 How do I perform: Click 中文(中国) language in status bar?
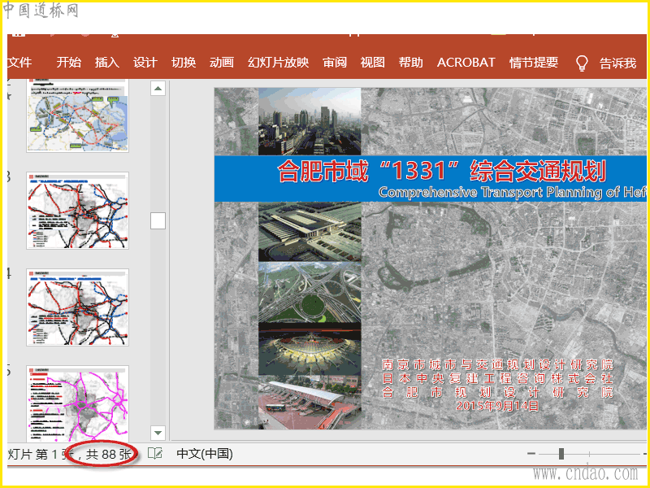click(205, 454)
